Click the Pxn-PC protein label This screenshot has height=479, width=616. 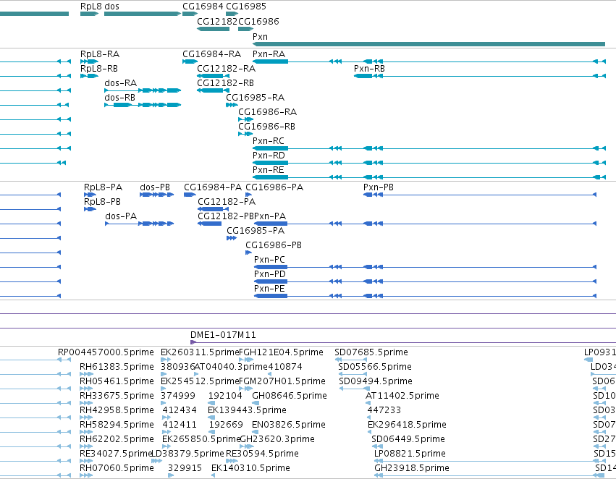click(269, 260)
